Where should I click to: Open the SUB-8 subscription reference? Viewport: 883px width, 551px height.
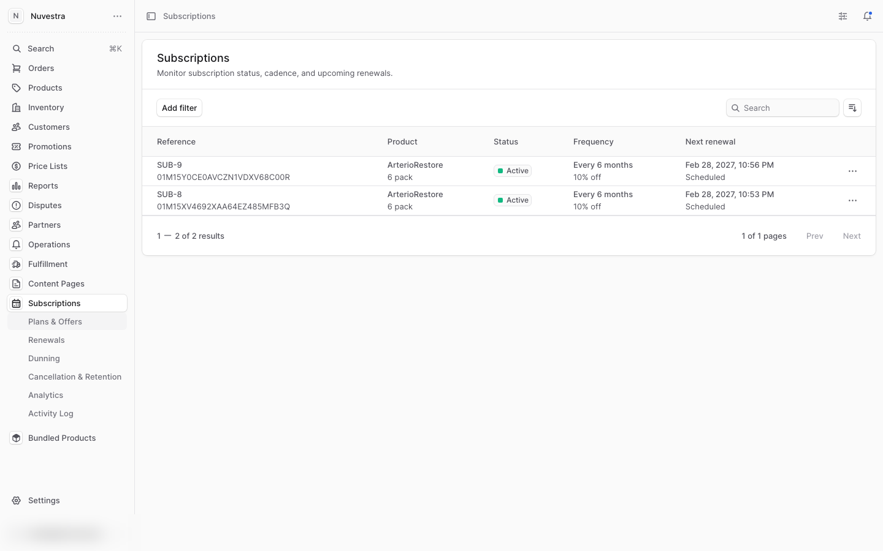click(x=169, y=194)
